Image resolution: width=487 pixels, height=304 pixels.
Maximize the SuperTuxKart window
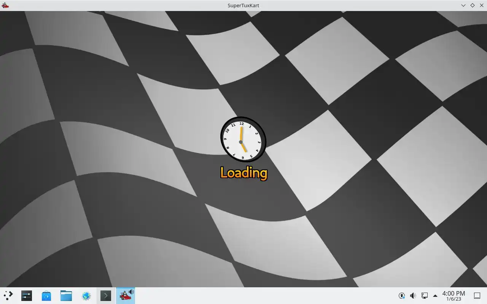473,5
